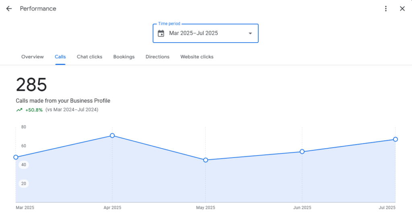Expand the Time period dropdown arrow

(x=250, y=33)
